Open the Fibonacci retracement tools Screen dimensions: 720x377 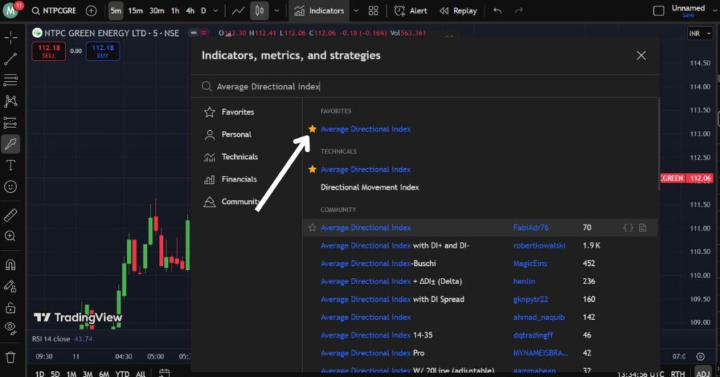point(11,79)
